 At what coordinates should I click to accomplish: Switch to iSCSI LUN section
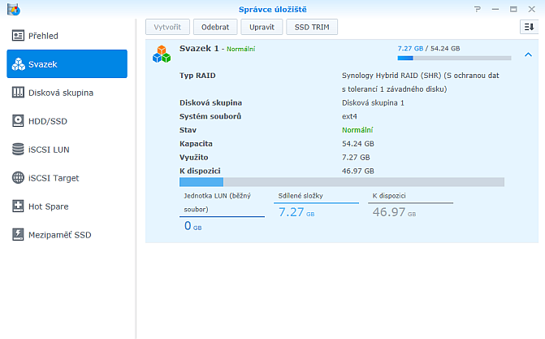(67, 150)
